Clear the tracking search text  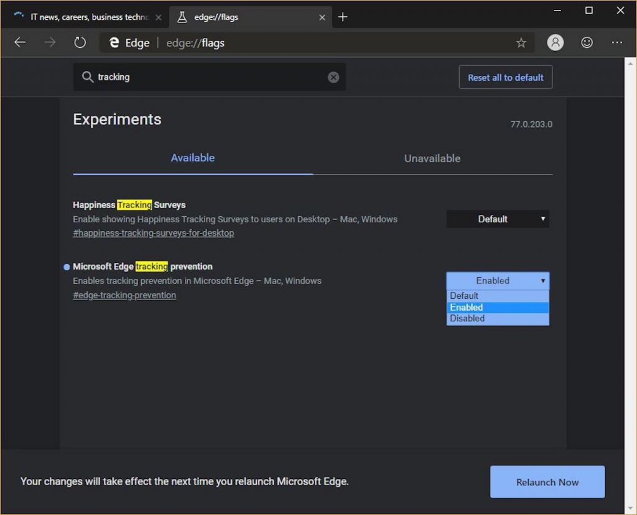click(x=333, y=77)
